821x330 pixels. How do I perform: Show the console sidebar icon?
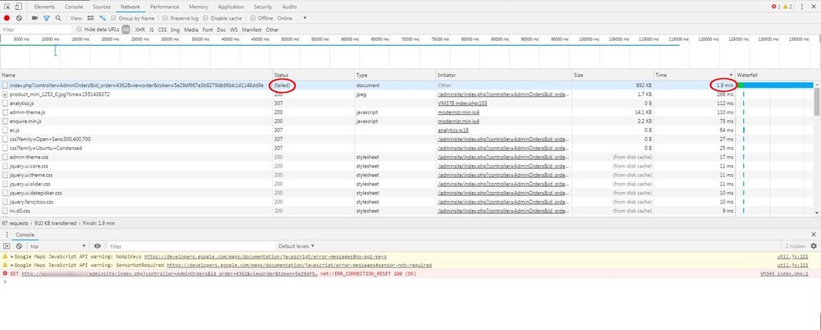(x=7, y=245)
